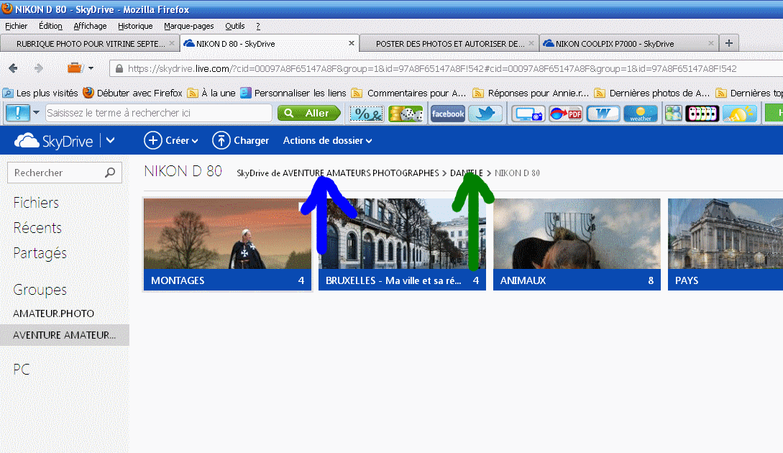The image size is (783, 453).
Task: Click the exclamation mark toolbar icon
Action: (x=17, y=113)
